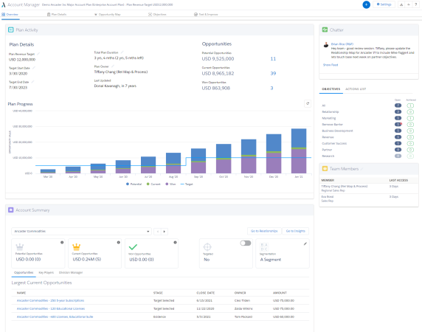Viewport: 422px width, 332px height.
Task: Refresh the Plan Progress chart
Action: [308, 103]
